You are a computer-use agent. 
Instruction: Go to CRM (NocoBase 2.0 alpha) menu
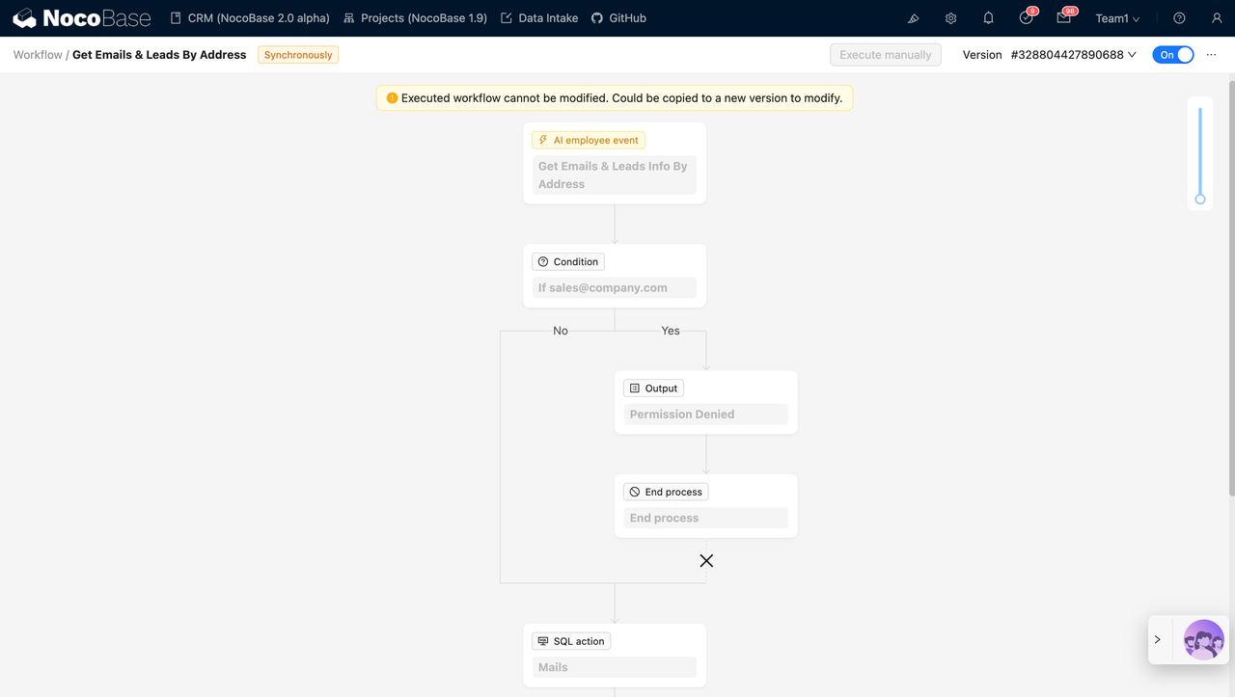[x=250, y=18]
